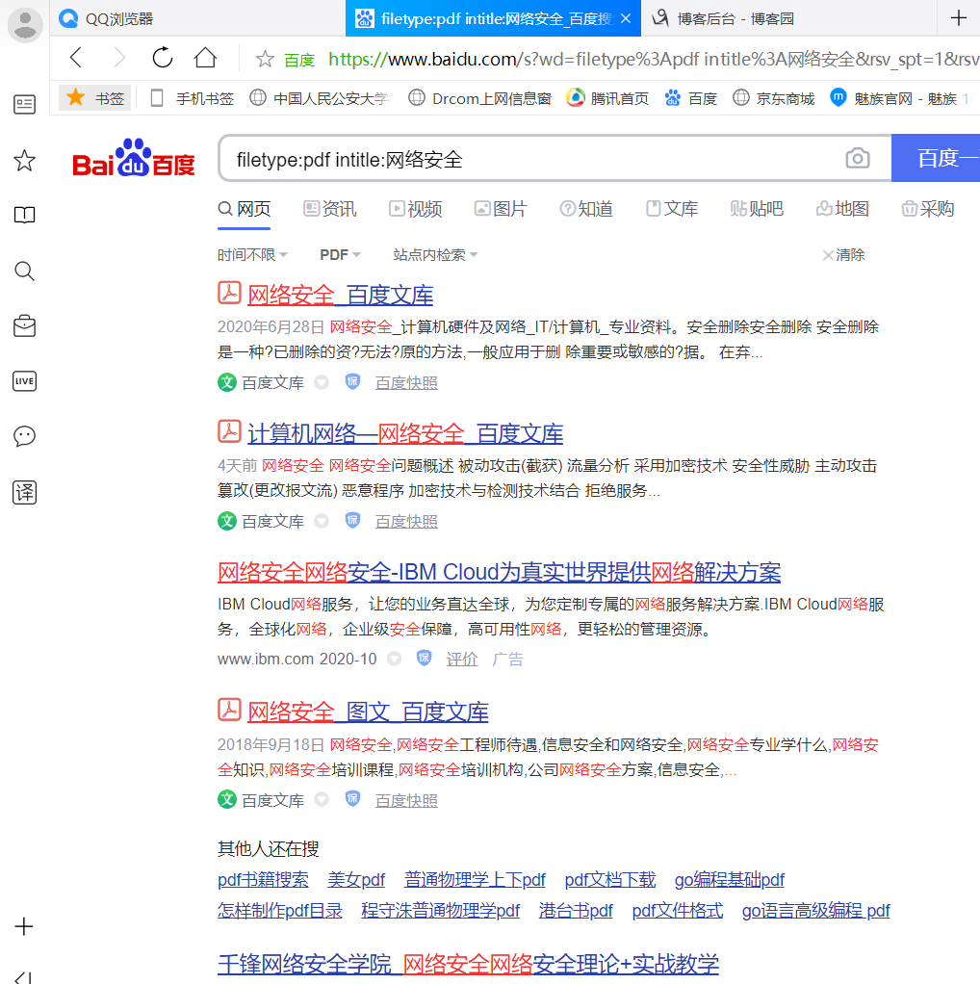
Task: Expand arrow next to 百度文库 under 图文 result
Action: click(x=322, y=799)
